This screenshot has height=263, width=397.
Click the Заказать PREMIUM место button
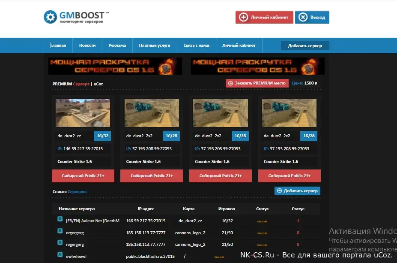point(257,83)
